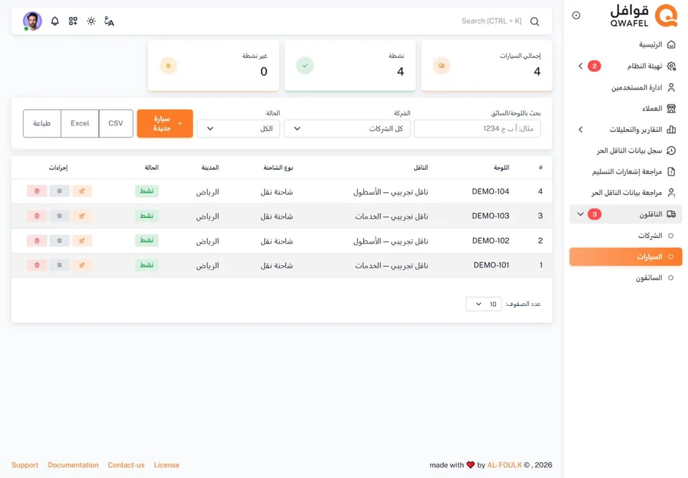
Task: Open the rows-per-page dropdown showing 10
Action: pos(484,304)
